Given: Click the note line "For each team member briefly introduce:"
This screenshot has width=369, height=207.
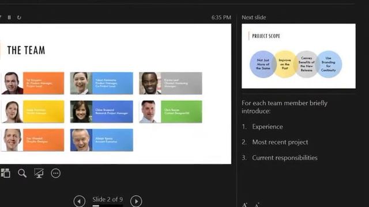Looking at the screenshot, I should (x=284, y=107).
